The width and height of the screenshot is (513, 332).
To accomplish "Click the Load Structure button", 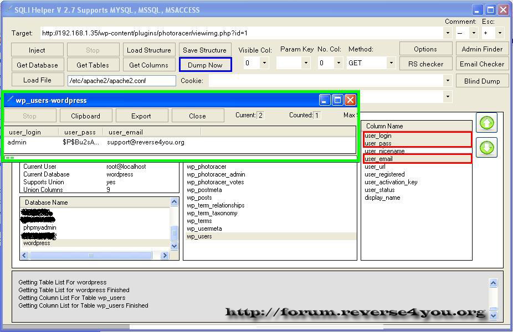I will (x=149, y=50).
